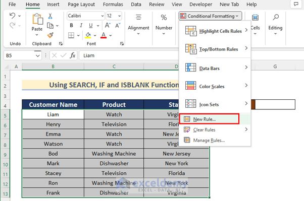Expand the Undo history dropdown arrow
304x201 pixels.
[x=19, y=16]
